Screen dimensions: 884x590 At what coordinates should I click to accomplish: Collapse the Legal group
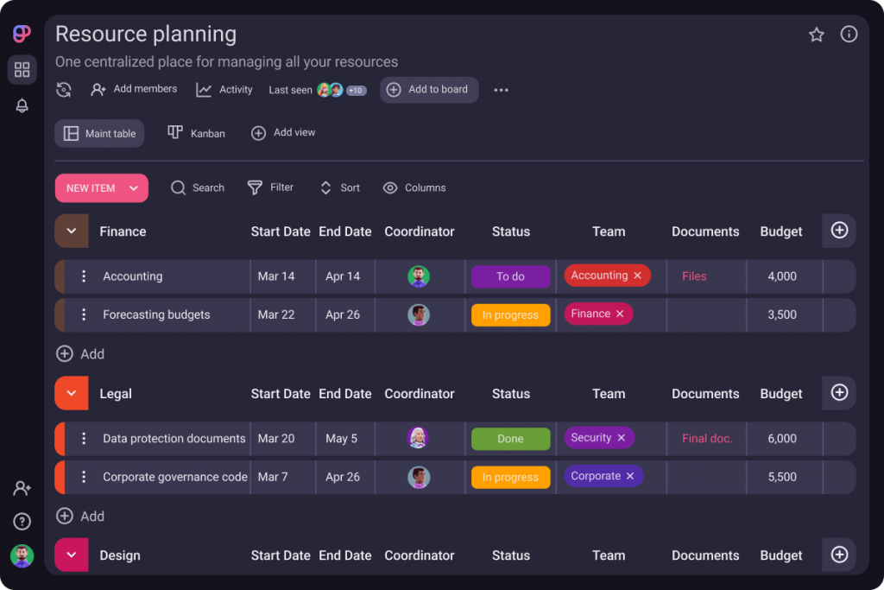tap(71, 393)
